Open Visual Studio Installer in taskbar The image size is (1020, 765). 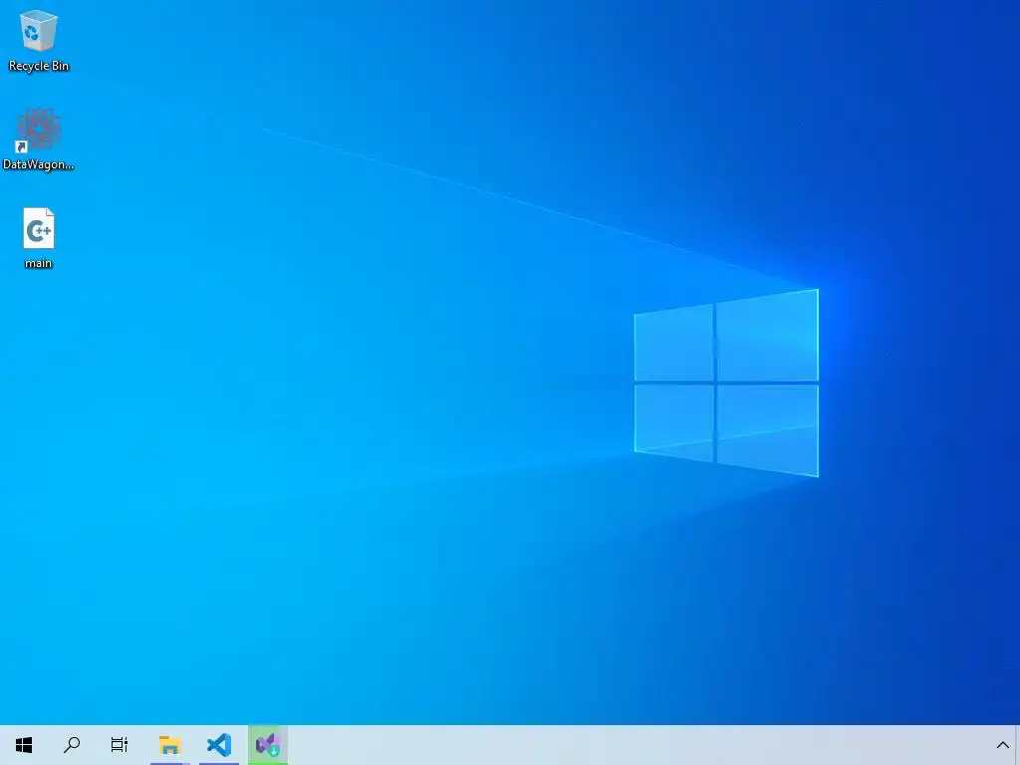pos(267,745)
